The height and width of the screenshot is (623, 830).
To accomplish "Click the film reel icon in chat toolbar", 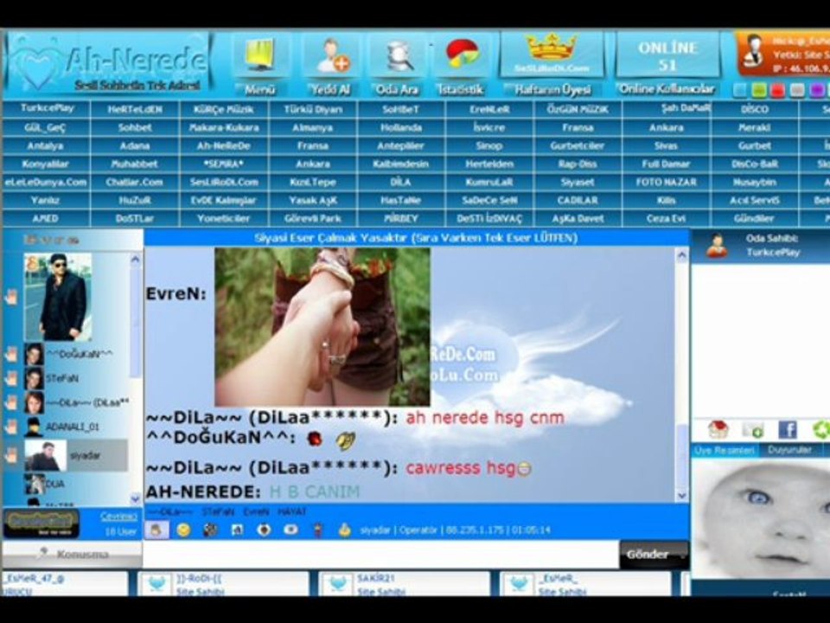I will (210, 530).
